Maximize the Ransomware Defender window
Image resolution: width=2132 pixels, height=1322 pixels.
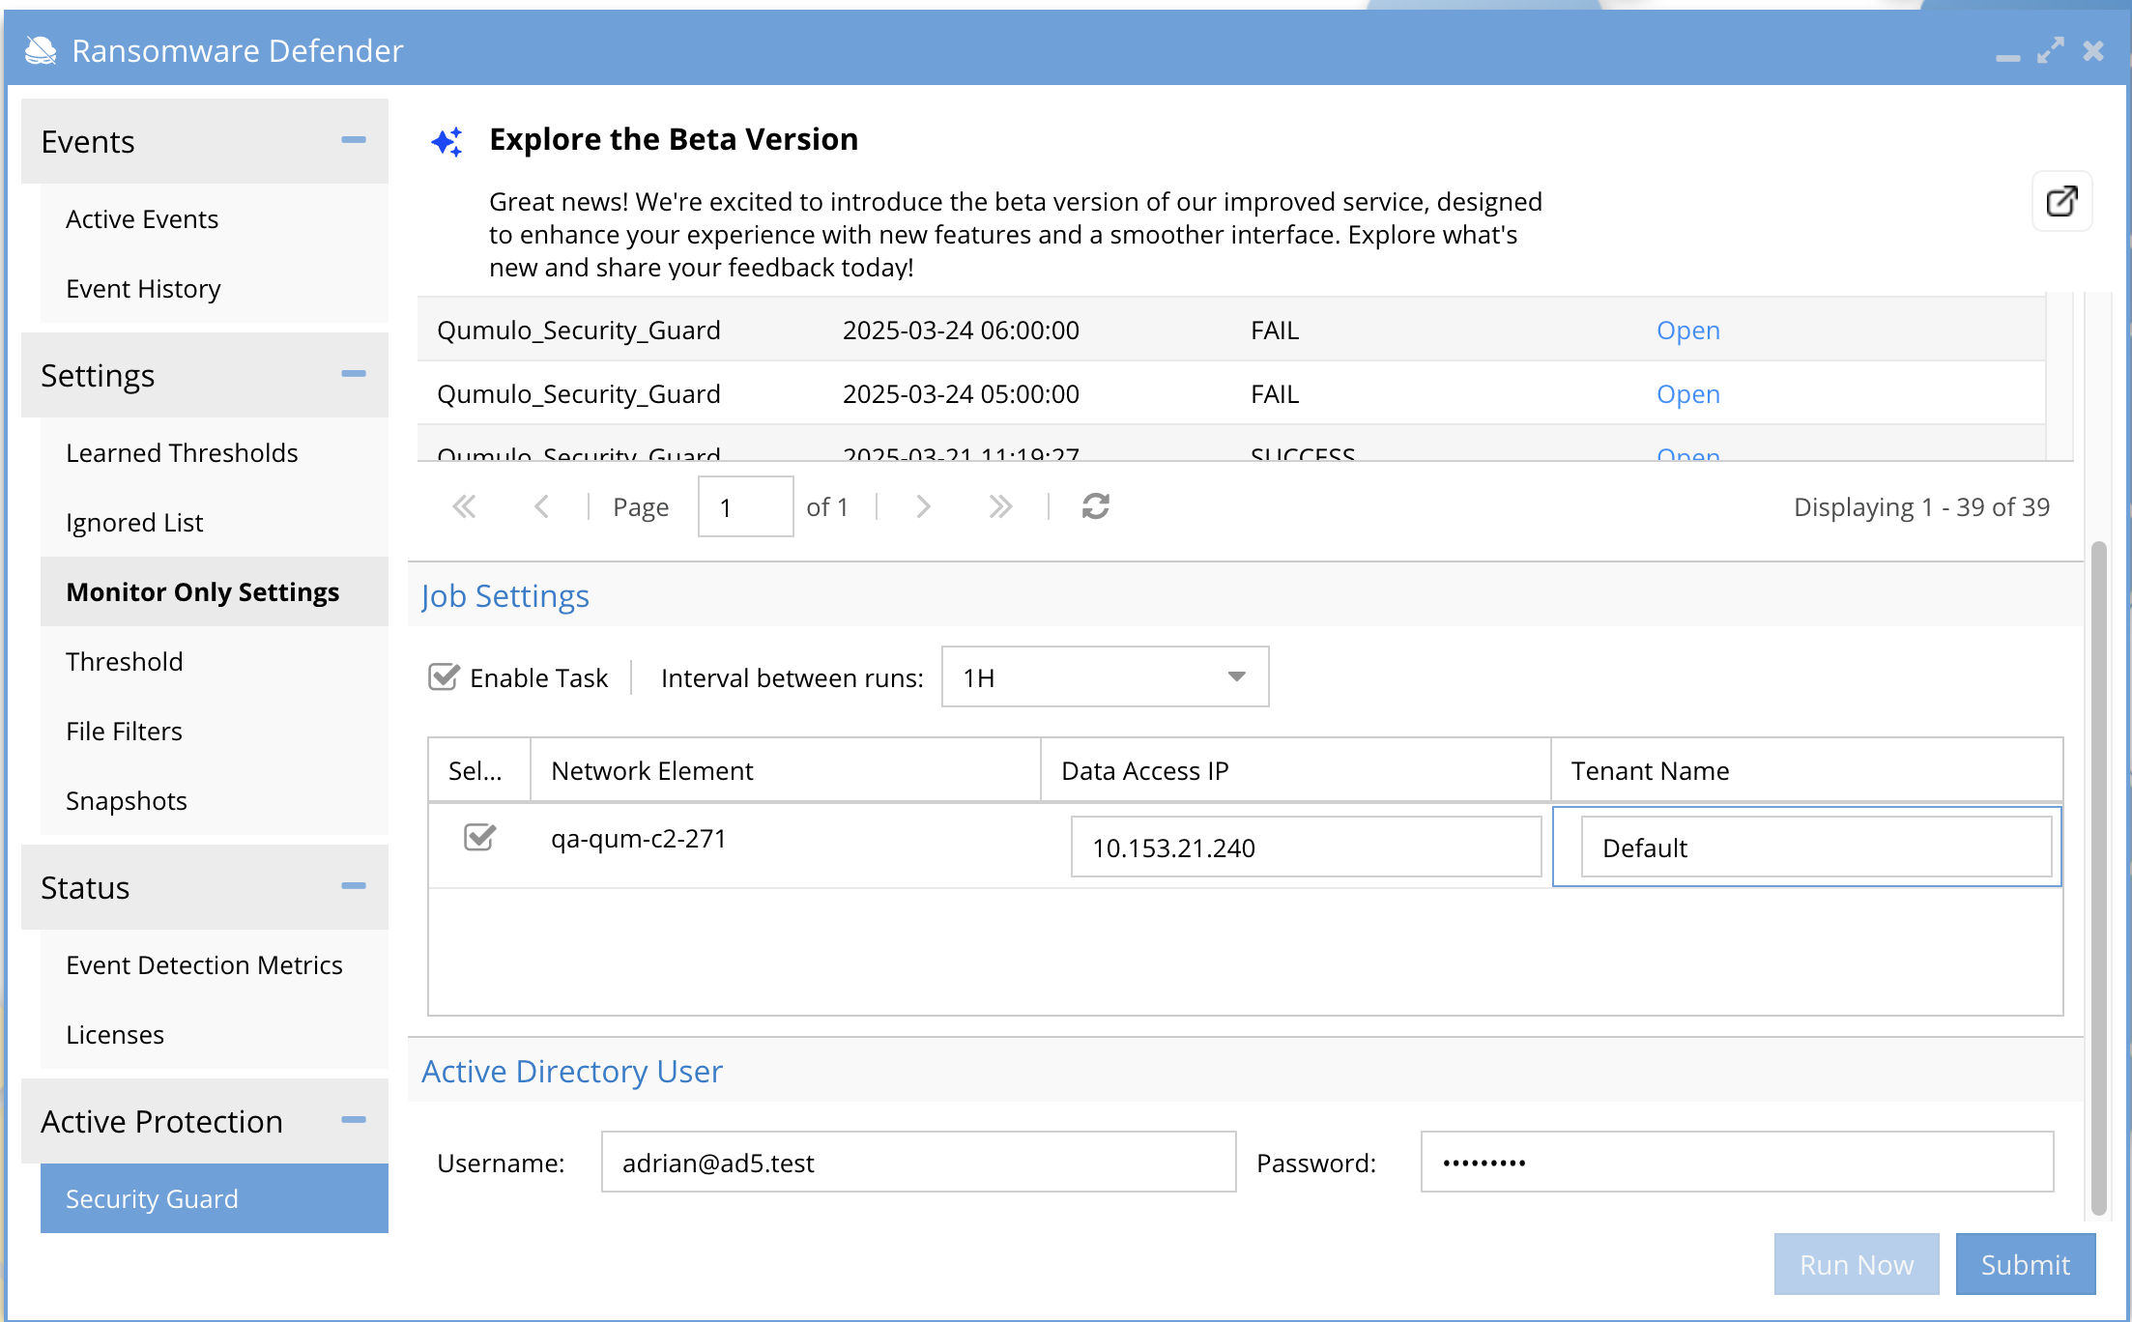point(2050,50)
